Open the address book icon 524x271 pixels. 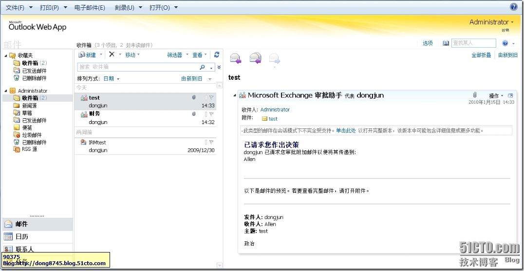click(x=446, y=43)
